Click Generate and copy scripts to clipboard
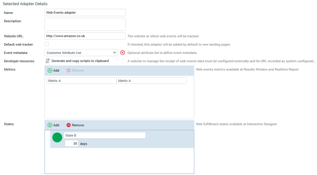The height and width of the screenshot is (175, 317). coord(80,61)
